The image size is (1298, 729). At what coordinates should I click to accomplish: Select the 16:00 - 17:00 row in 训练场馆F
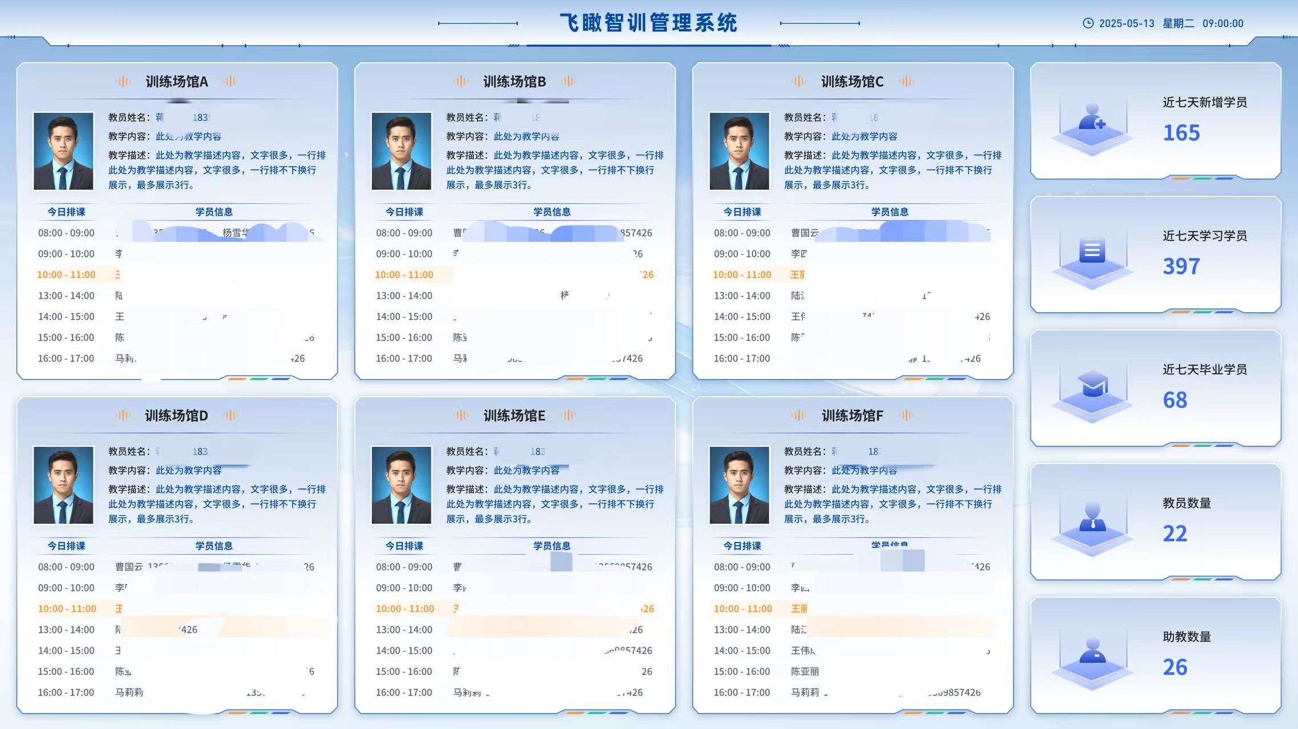[x=742, y=693]
